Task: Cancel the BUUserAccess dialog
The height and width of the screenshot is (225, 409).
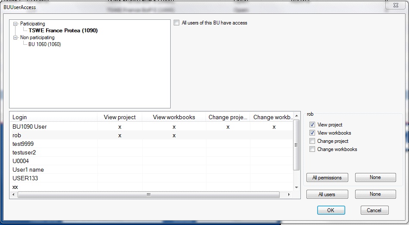Action: (x=374, y=210)
